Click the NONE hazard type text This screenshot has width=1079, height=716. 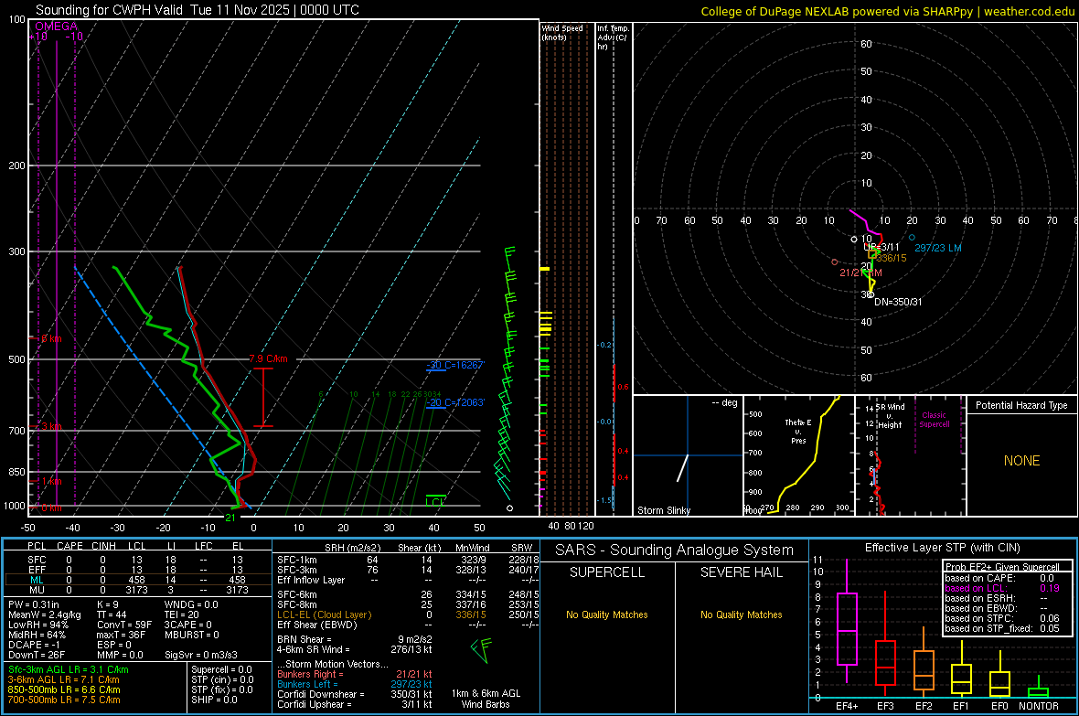1021,461
